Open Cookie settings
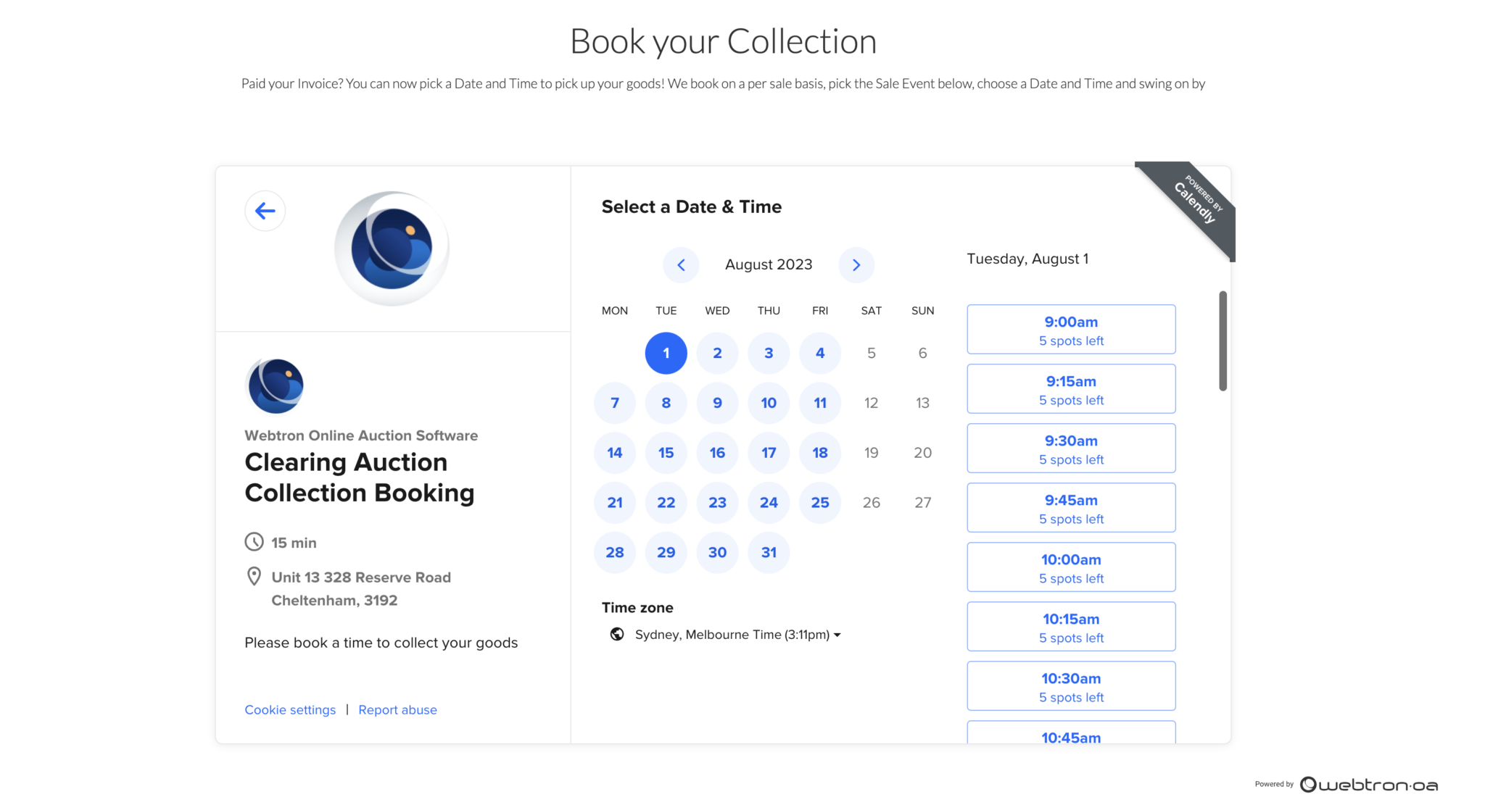 [290, 709]
